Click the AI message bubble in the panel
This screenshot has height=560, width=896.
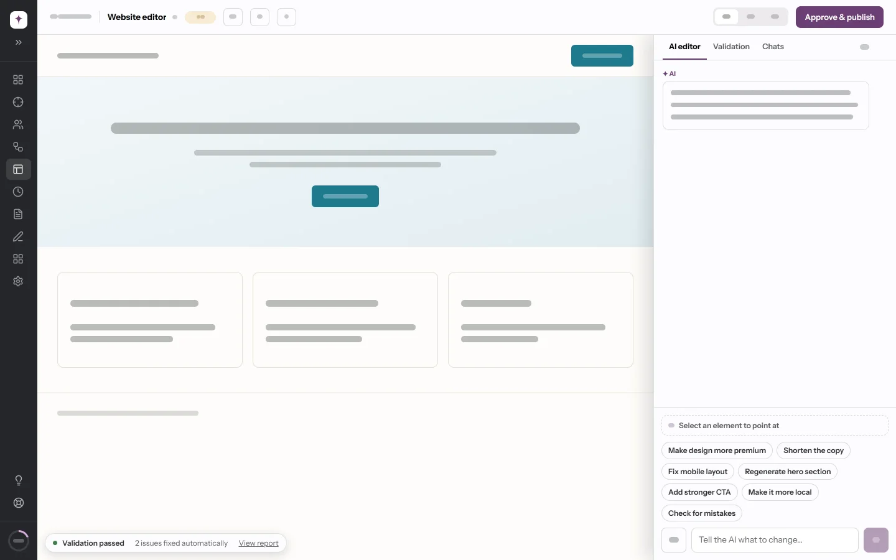pos(765,106)
